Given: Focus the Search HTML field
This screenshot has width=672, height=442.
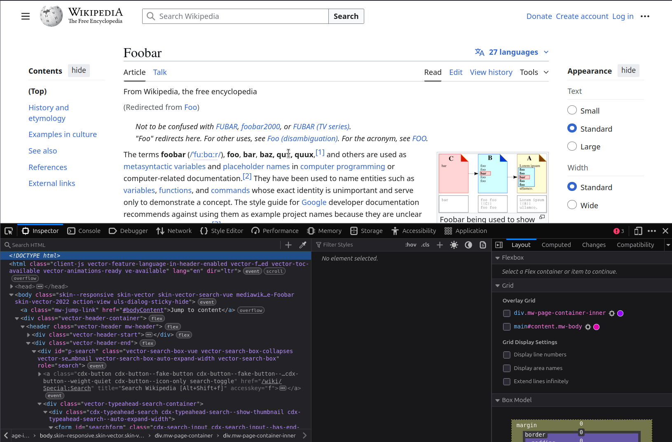Looking at the screenshot, I should pyautogui.click(x=142, y=245).
